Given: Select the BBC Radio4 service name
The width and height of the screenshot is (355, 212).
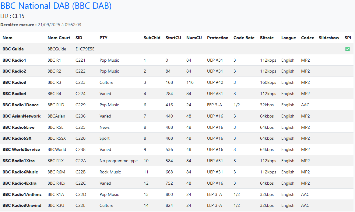Looking at the screenshot, I should point(14,94).
